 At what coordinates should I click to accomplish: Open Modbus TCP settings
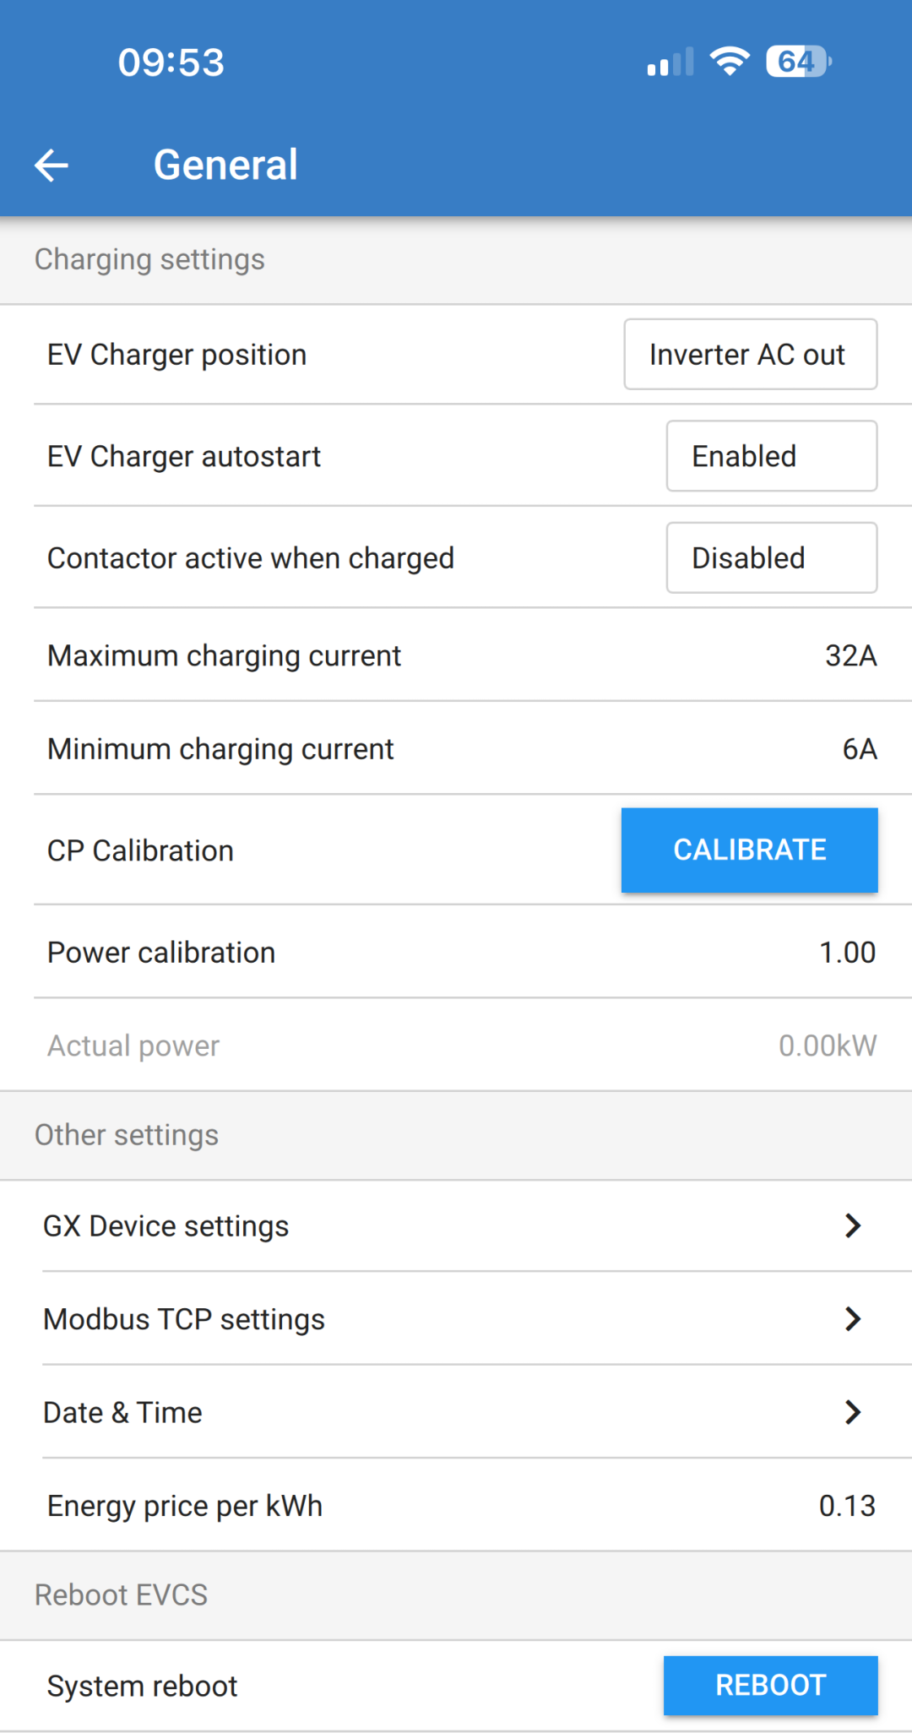[x=184, y=1319]
